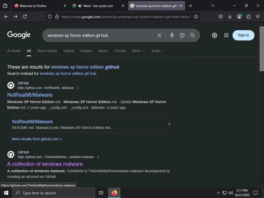
Task: Open the volume control in system tray
Action: pyautogui.click(x=231, y=193)
